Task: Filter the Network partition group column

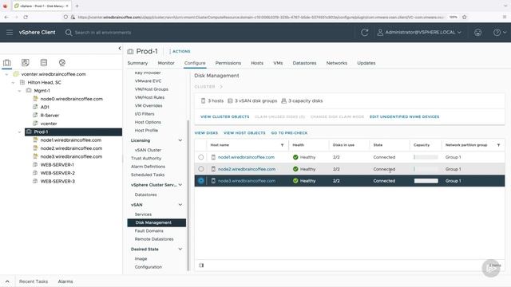Action: (498, 145)
